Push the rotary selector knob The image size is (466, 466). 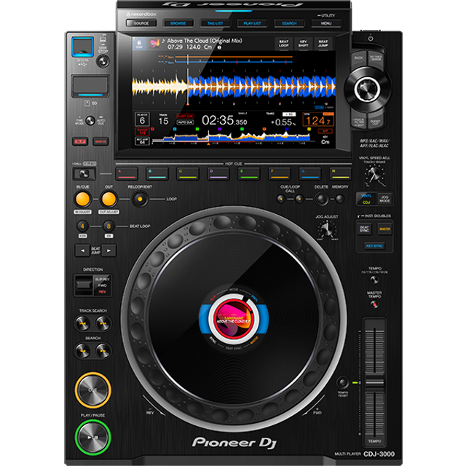[367, 89]
